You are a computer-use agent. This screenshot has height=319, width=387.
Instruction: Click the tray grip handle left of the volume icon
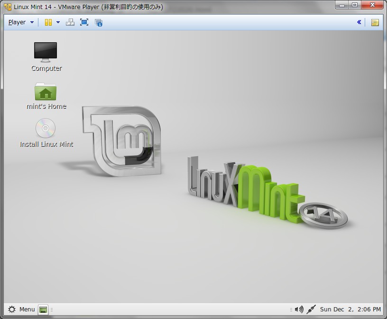(x=291, y=310)
